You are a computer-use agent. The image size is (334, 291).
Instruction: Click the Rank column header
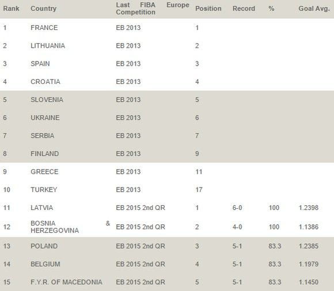click(x=11, y=9)
